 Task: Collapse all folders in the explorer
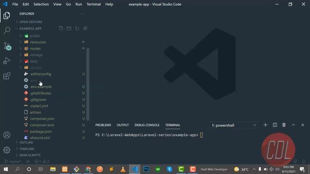[85, 29]
